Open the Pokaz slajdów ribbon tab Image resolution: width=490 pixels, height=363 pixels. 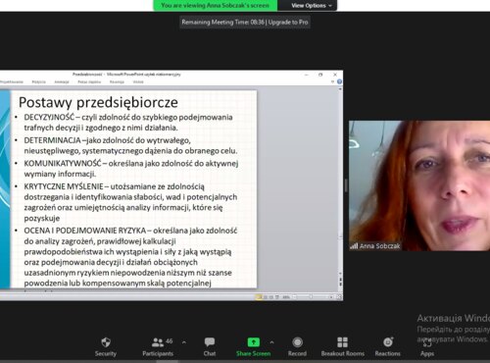pos(89,81)
